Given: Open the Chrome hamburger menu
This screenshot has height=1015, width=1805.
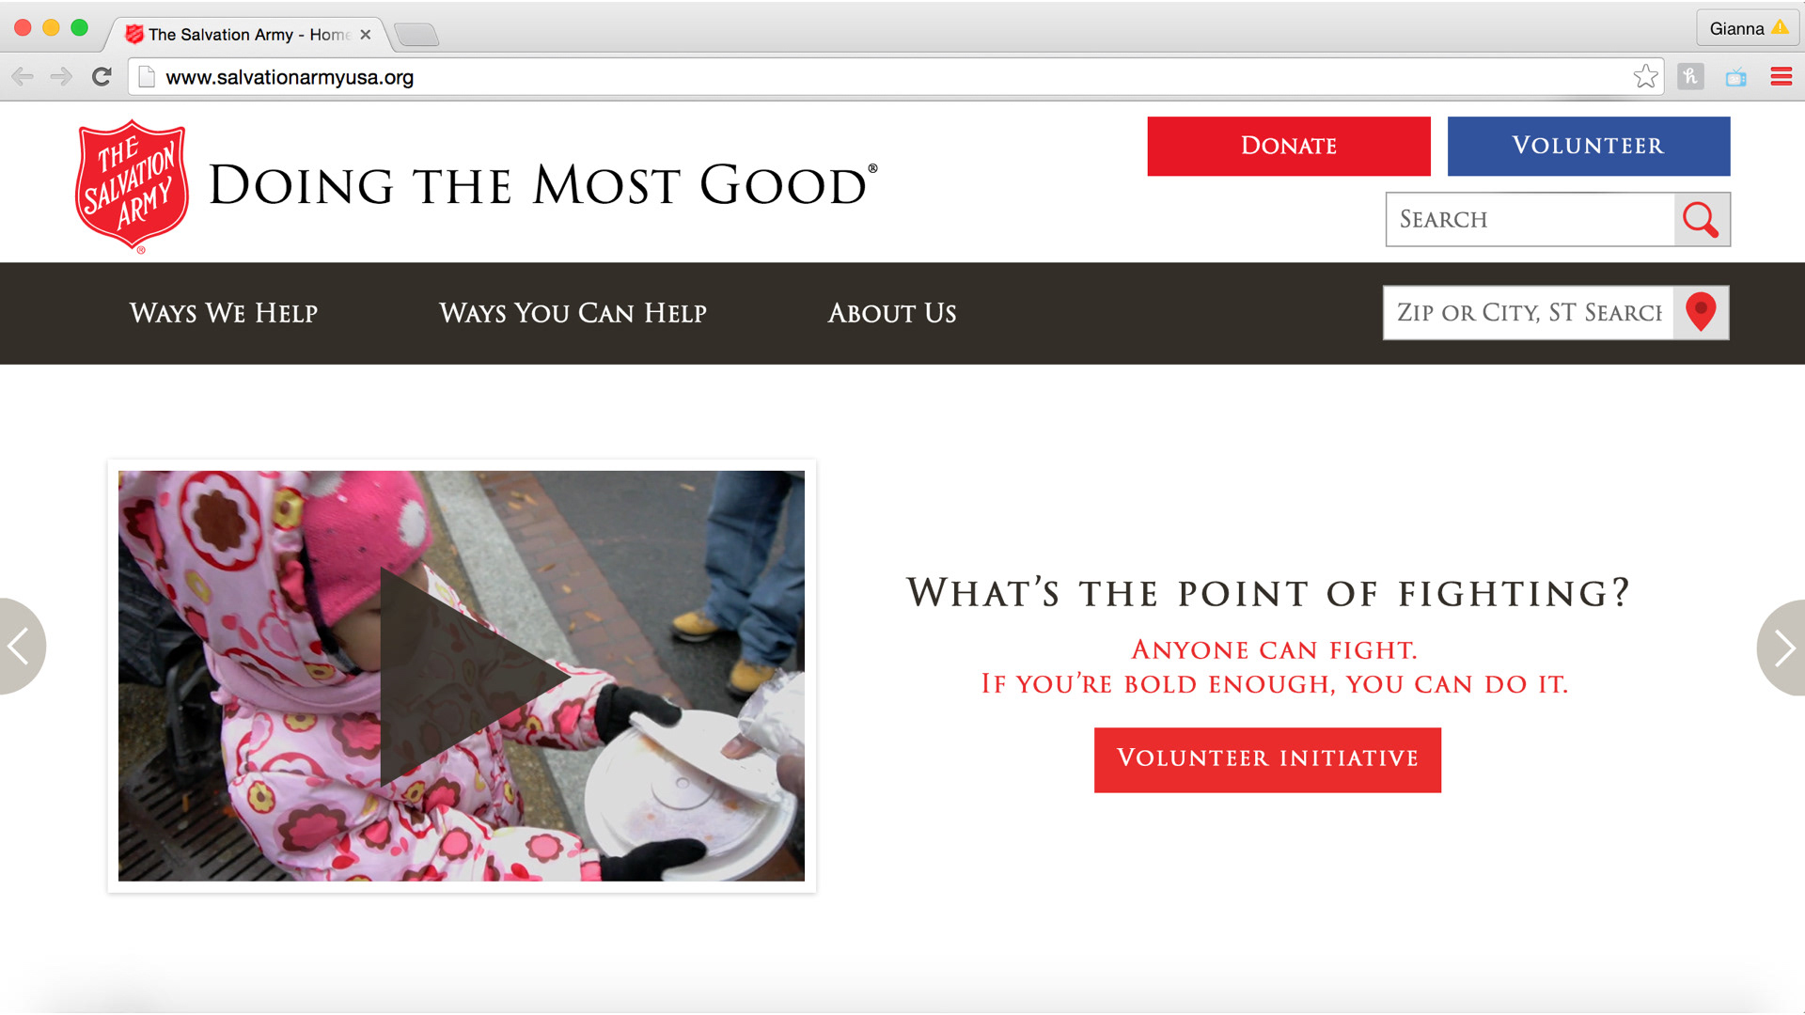Looking at the screenshot, I should click(x=1781, y=77).
